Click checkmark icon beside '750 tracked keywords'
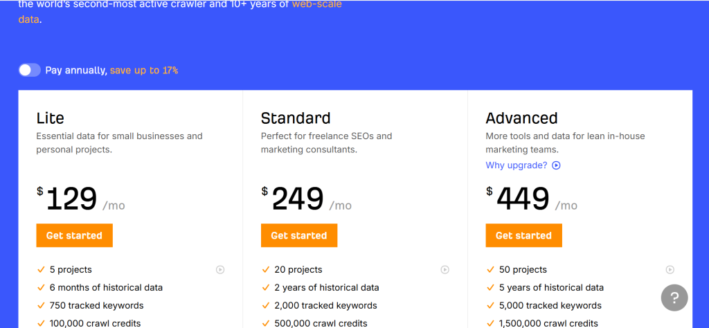Image resolution: width=709 pixels, height=328 pixels. pyautogui.click(x=40, y=306)
